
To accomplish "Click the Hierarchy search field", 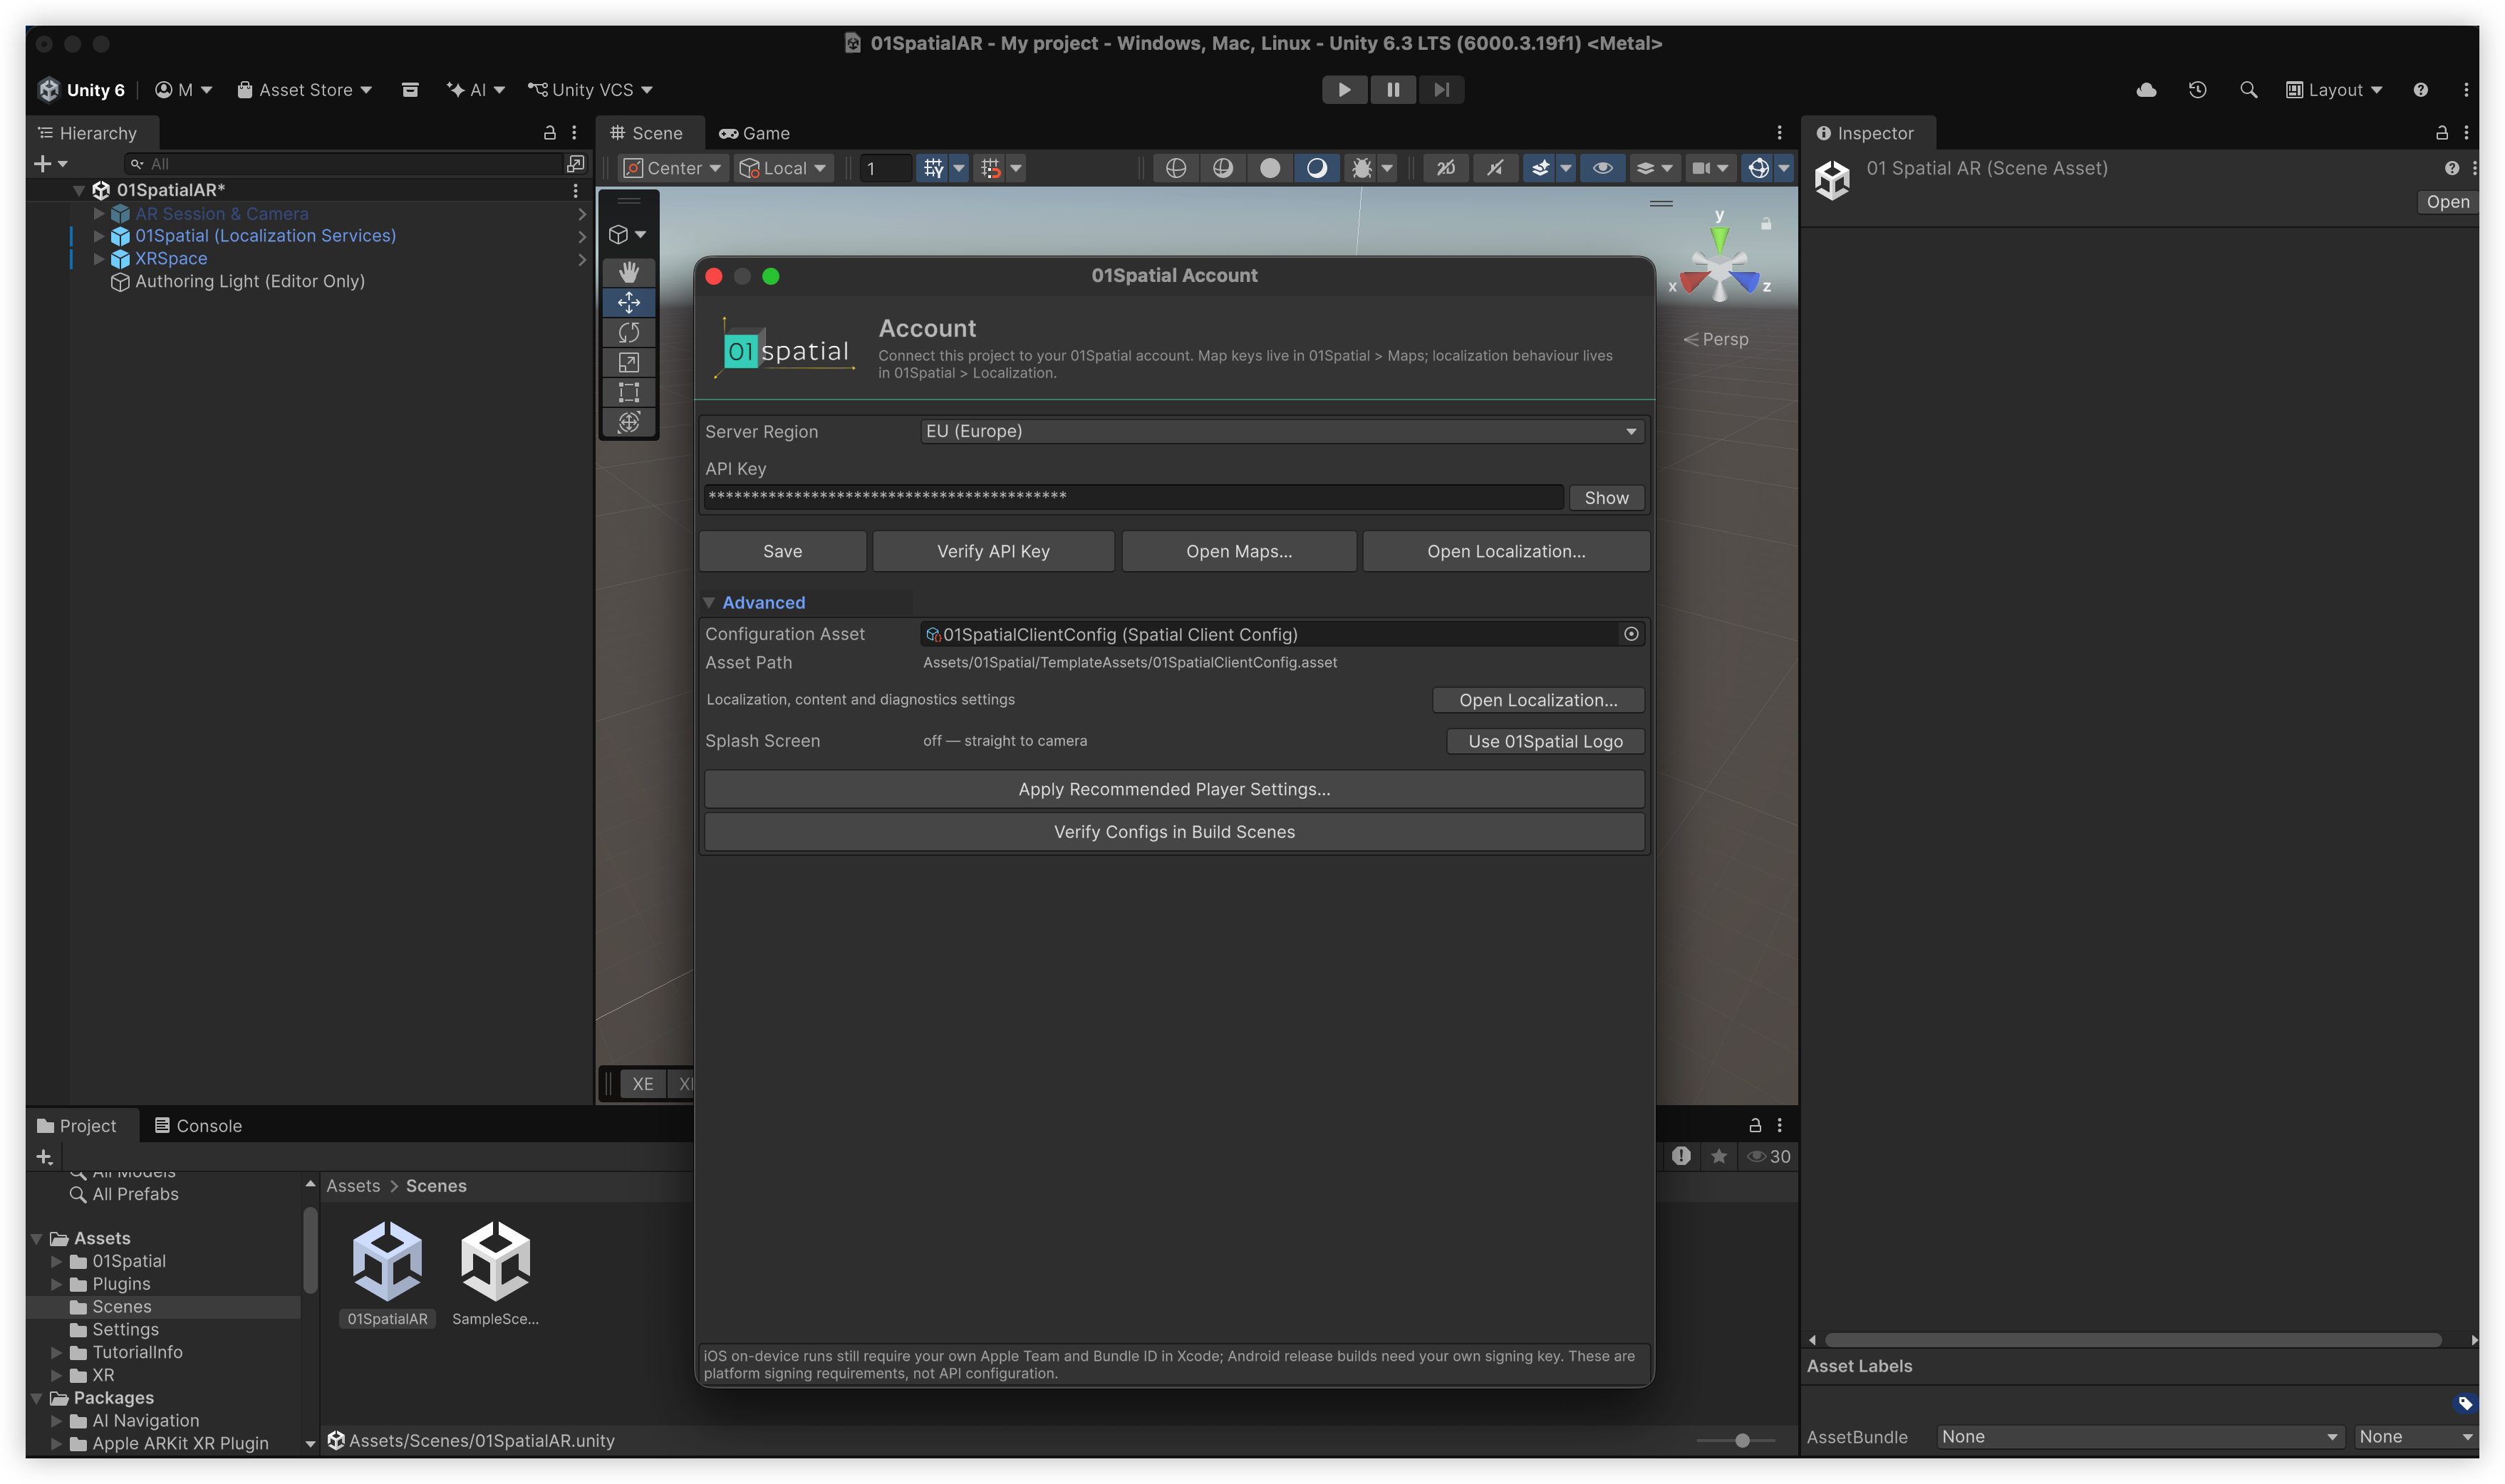I will [345, 163].
